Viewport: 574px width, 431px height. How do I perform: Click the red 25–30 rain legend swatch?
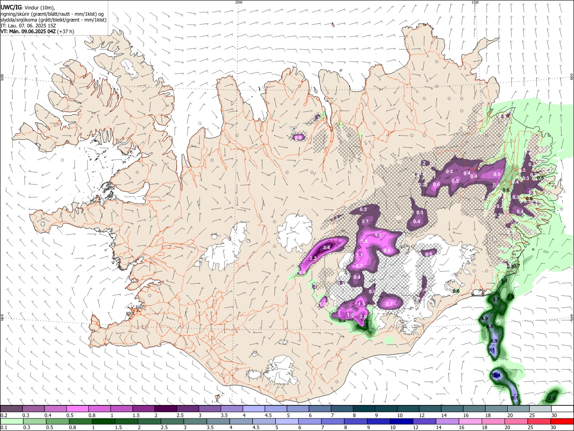click(539, 422)
